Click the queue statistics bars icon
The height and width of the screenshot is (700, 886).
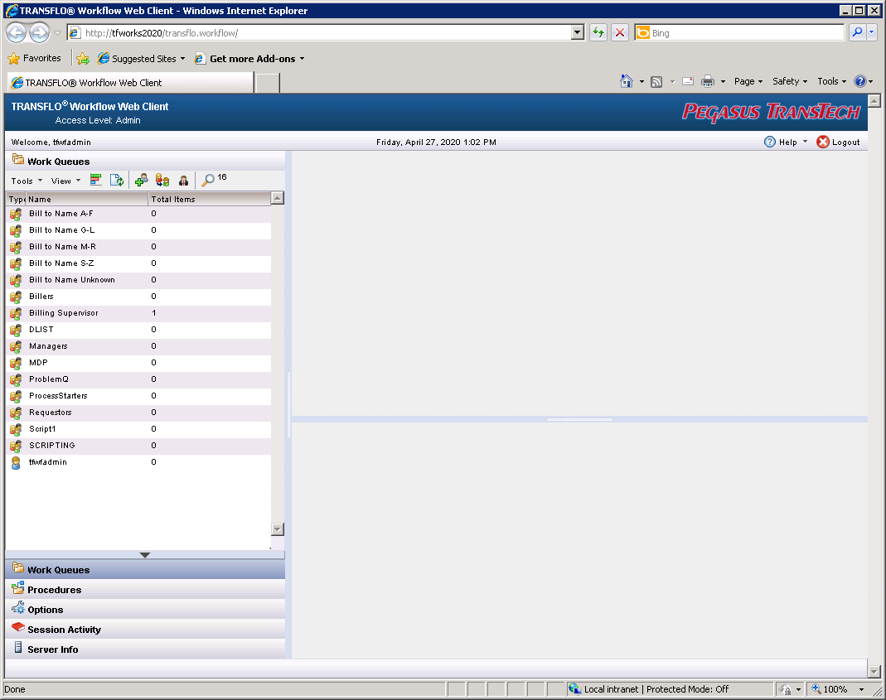(x=95, y=180)
